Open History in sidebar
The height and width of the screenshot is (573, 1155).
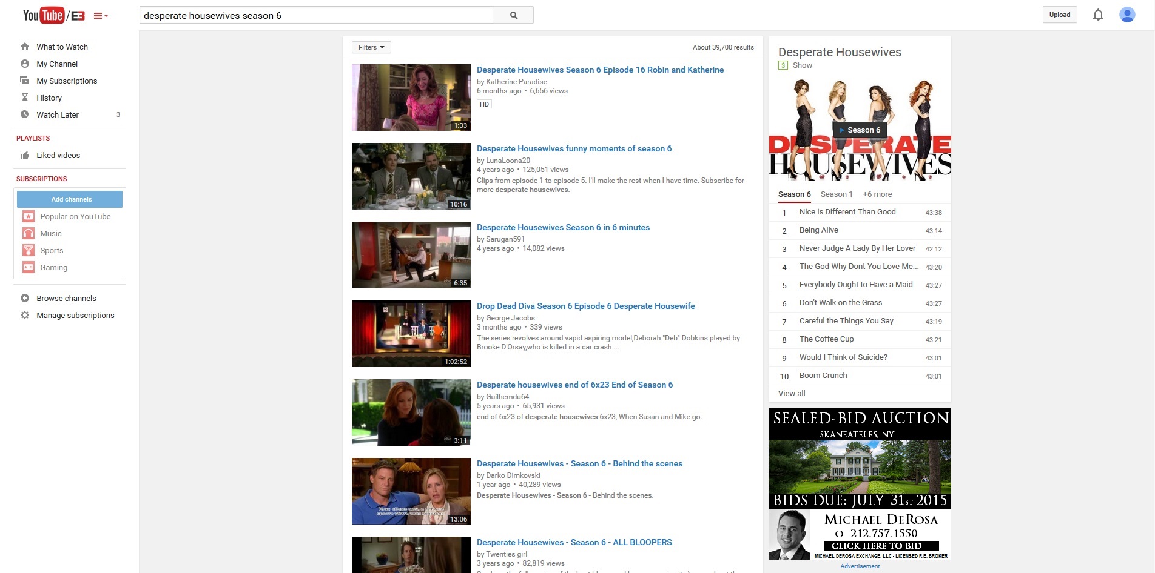pos(49,98)
